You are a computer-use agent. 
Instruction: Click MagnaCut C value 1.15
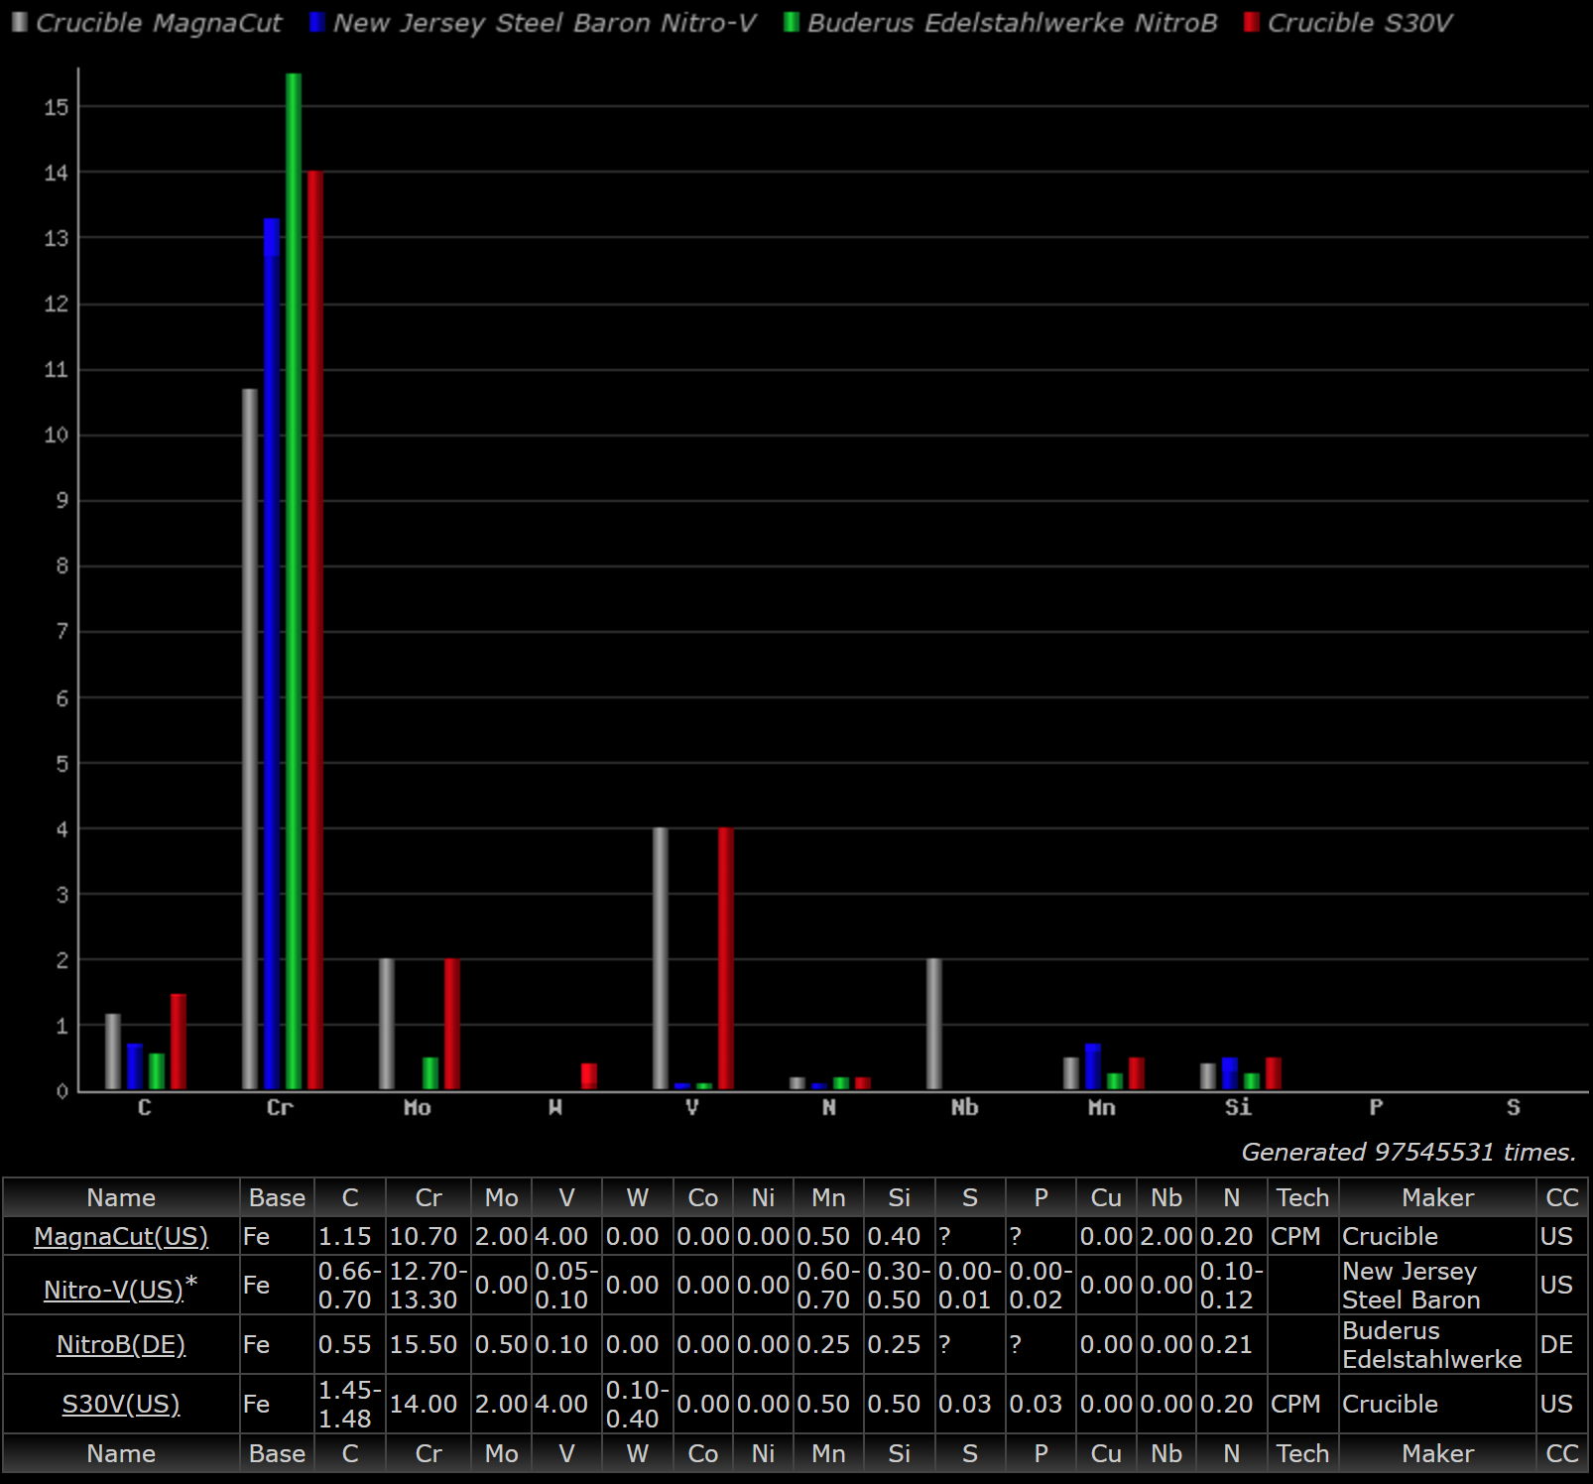click(x=344, y=1236)
